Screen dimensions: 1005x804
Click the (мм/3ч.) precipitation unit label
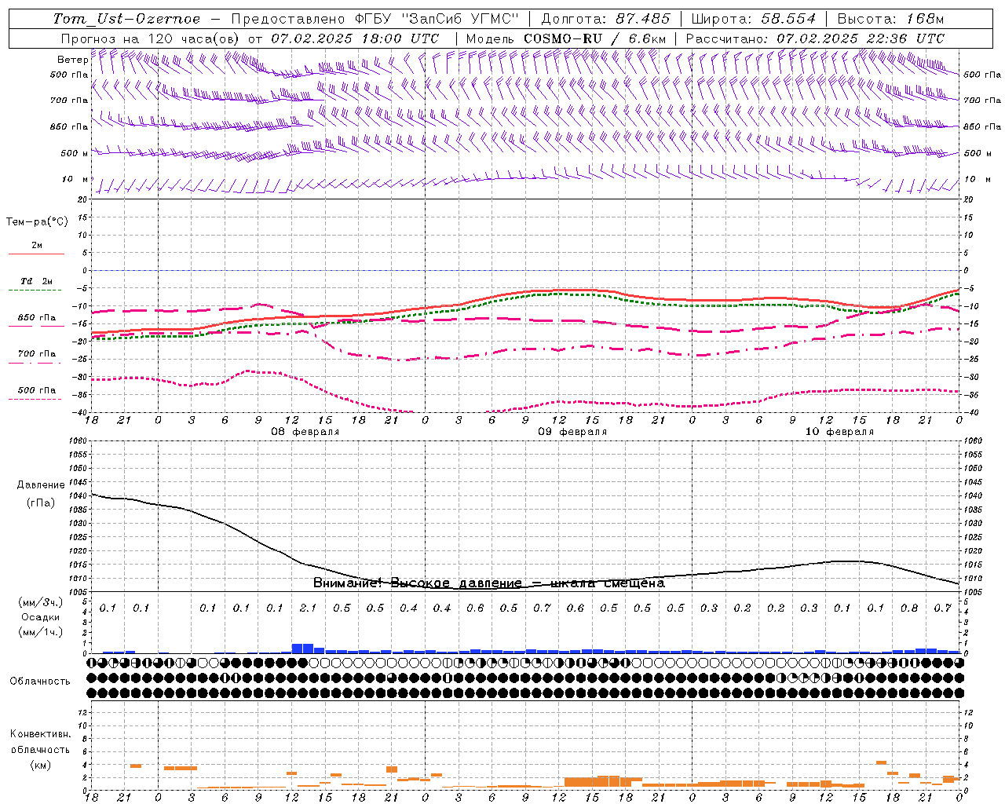[40, 602]
